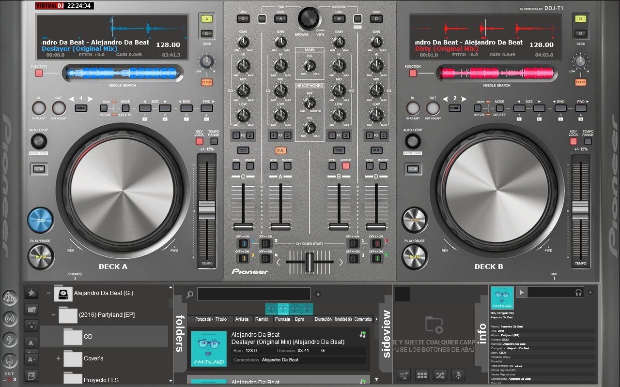Load the track into deck C
This screenshot has height=387, width=620.
point(243,19)
